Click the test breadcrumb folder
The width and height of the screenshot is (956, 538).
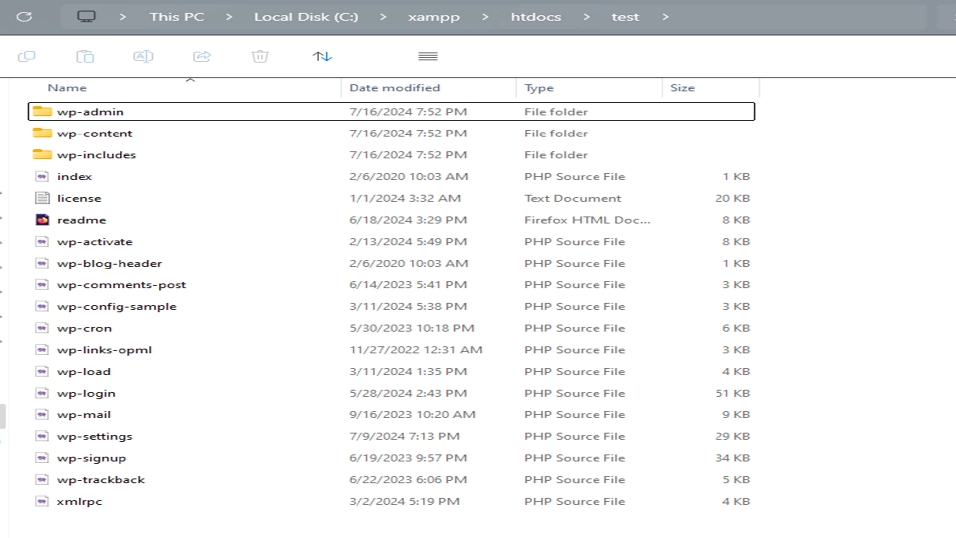point(625,17)
